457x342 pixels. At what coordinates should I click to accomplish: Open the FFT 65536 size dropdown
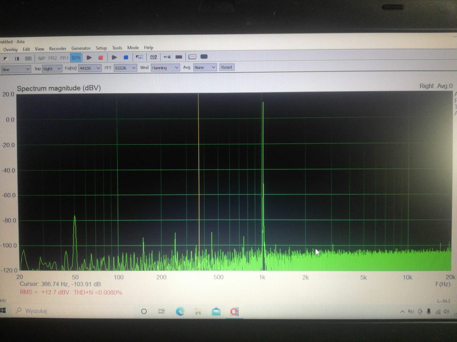(x=125, y=68)
